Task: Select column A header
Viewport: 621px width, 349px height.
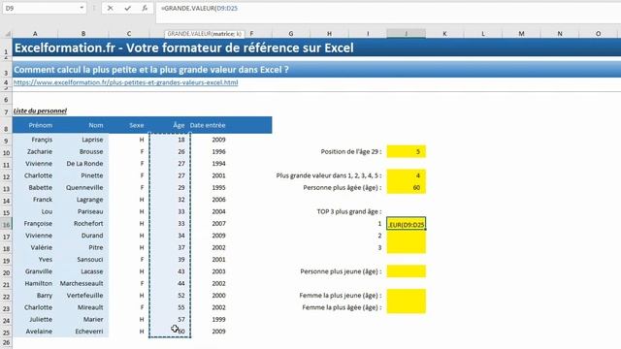Action: click(x=35, y=34)
